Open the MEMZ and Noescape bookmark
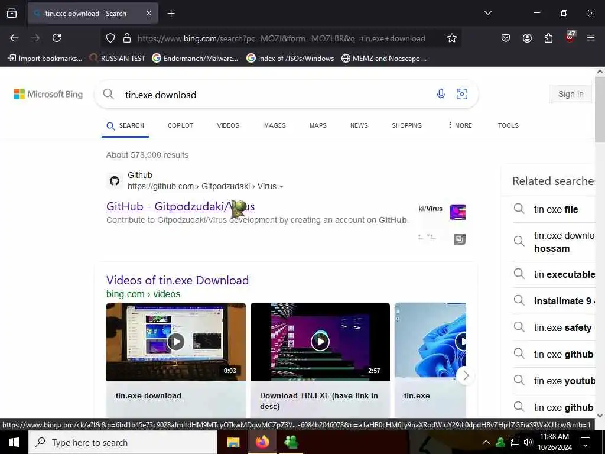The height and width of the screenshot is (454, 605). (x=384, y=59)
